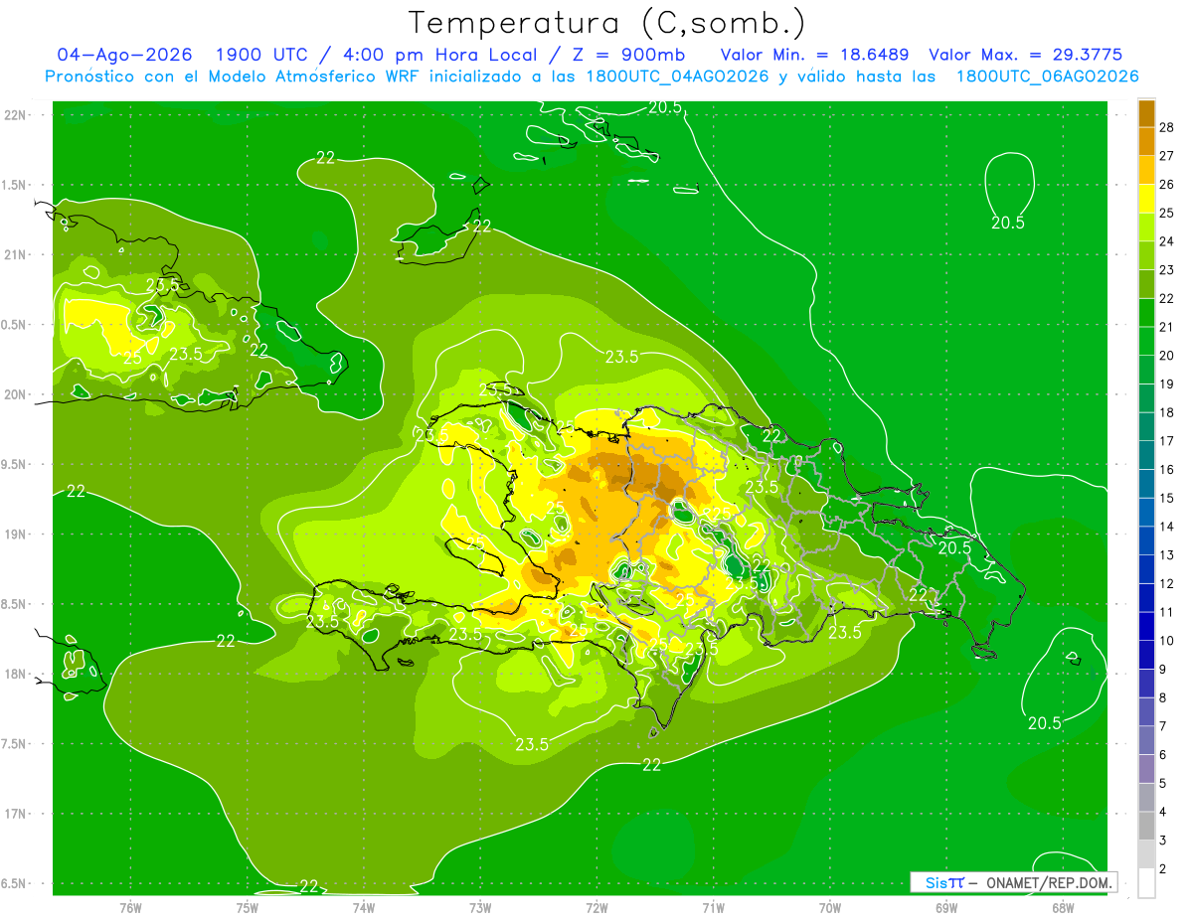Click colorbar legend value "26"
Image resolution: width=1193 pixels, height=921 pixels.
click(x=1167, y=185)
